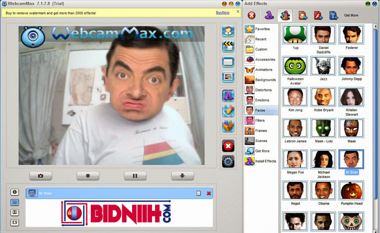The image size is (380, 233).
Task: Apply the Jazz face effect
Action: pyautogui.click(x=323, y=66)
